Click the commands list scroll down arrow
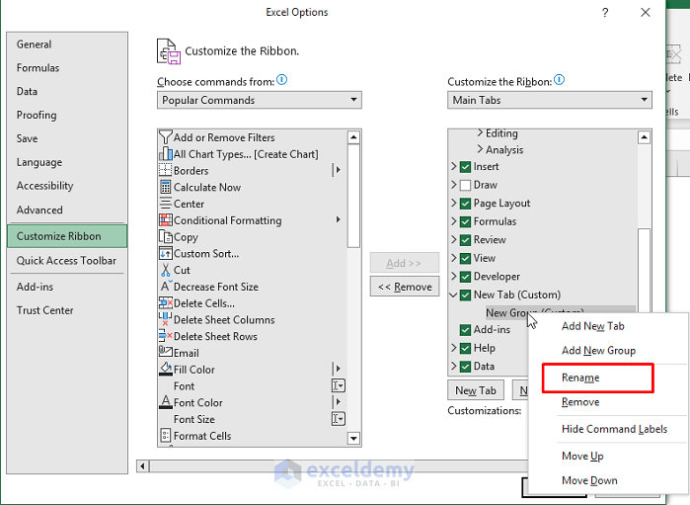This screenshot has height=505, width=690. click(353, 439)
